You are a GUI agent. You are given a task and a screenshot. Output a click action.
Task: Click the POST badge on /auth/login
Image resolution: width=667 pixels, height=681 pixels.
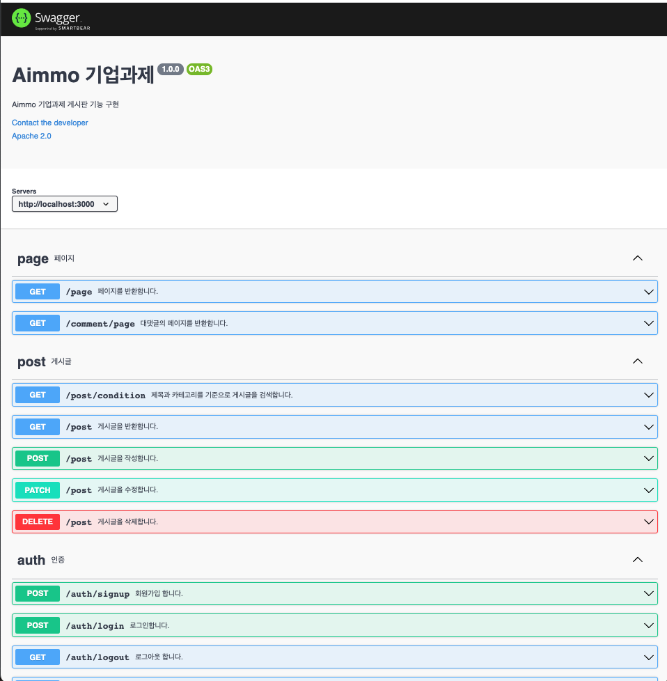pos(37,625)
